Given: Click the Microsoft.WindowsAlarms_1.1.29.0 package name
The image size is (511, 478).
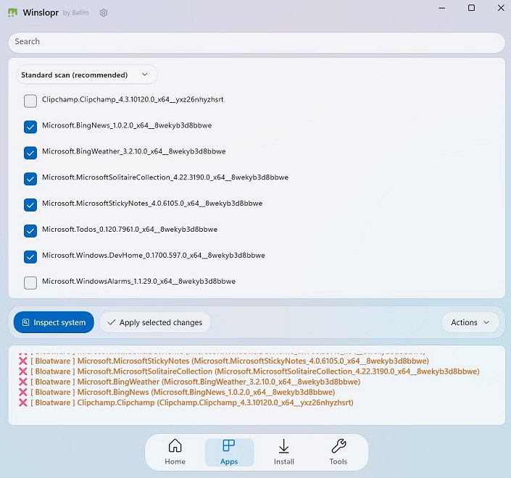Looking at the screenshot, I should (x=138, y=281).
